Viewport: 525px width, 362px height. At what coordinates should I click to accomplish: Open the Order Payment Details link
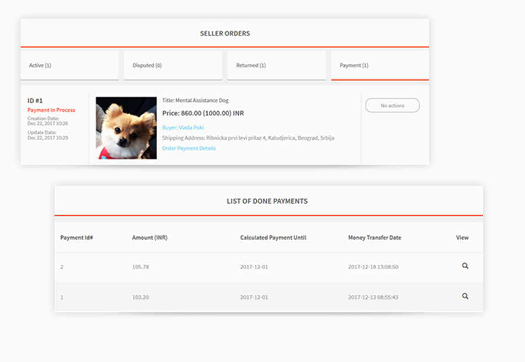[x=189, y=148]
